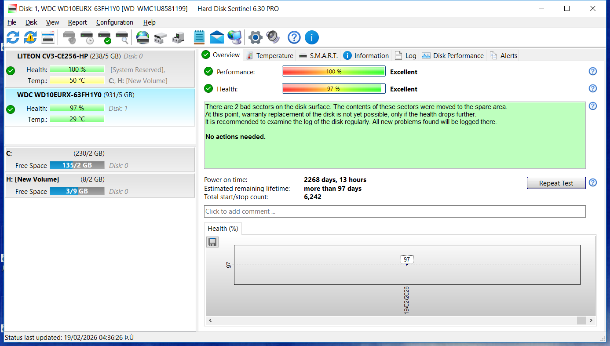Open settings with the gear icon
Viewport: 610px width, 346px height.
[x=255, y=37]
